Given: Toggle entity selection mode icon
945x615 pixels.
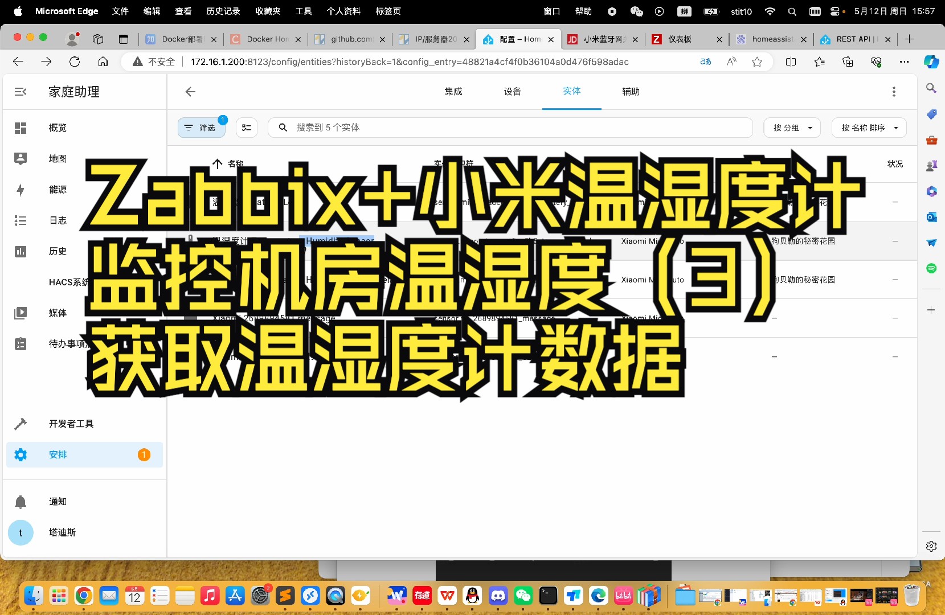Looking at the screenshot, I should click(247, 128).
